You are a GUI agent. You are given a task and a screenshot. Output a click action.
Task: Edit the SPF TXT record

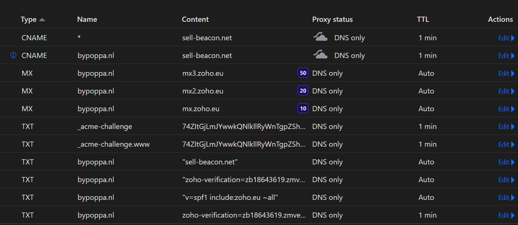(506, 197)
